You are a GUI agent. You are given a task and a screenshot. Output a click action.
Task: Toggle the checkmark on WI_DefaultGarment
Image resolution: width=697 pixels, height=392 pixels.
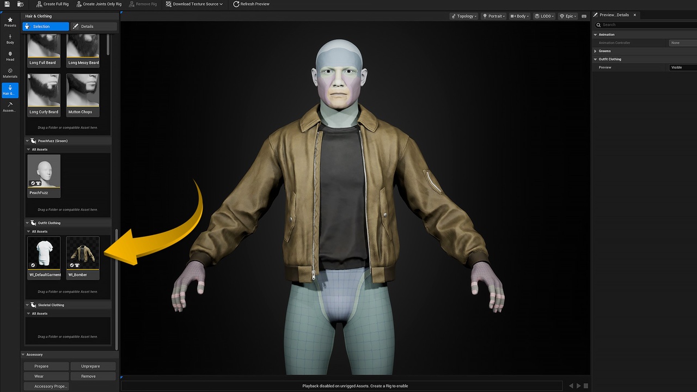coord(33,265)
